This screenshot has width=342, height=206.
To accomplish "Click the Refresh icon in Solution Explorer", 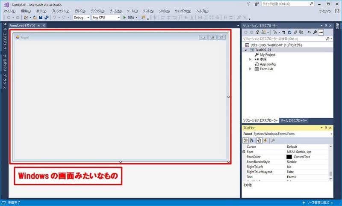I will 289,32.
